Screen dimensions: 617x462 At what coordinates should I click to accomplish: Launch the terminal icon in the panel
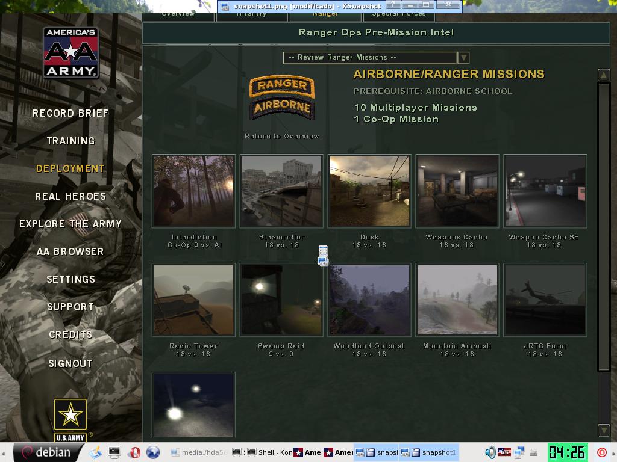click(114, 452)
